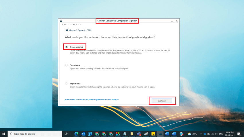Open Outlook from the taskbar
Image resolution: width=244 pixels, height=137 pixels.
[83, 134]
